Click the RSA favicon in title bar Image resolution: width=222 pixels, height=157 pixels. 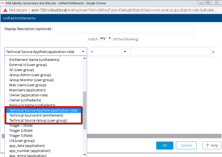(x=3, y=3)
